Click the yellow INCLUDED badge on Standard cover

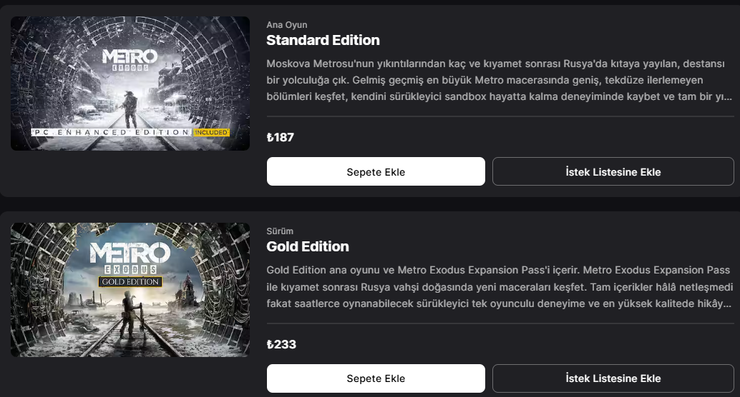click(x=210, y=132)
